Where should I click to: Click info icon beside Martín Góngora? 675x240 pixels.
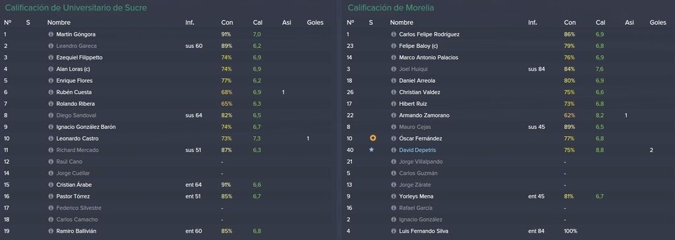click(x=51, y=34)
